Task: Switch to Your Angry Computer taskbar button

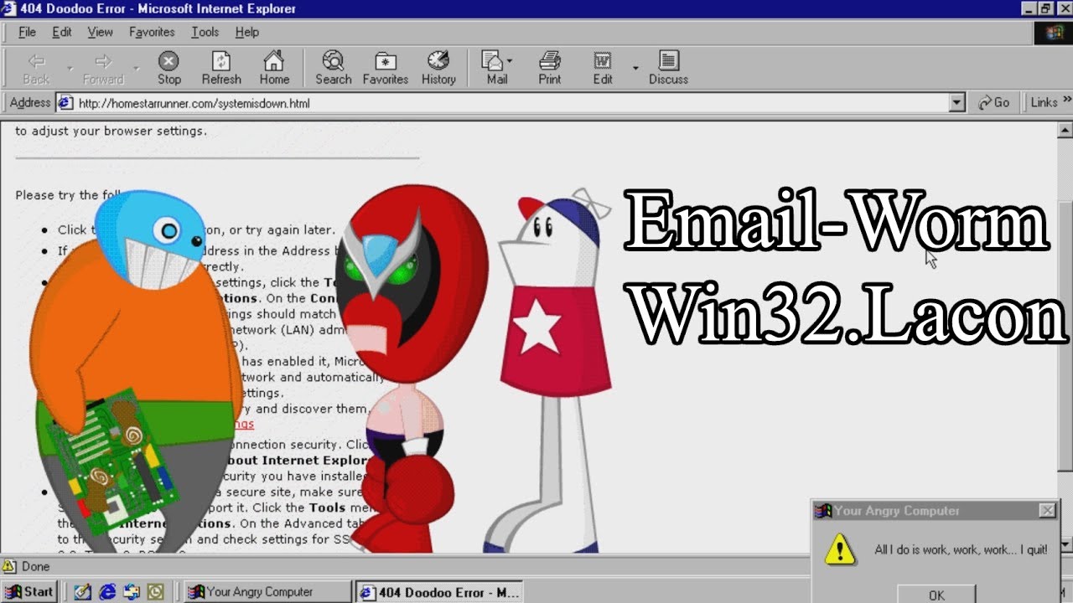Action: click(x=267, y=591)
